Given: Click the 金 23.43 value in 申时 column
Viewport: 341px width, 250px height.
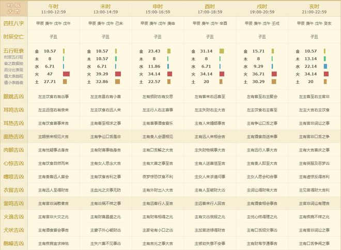Looking at the screenshot, I should pos(154,51).
